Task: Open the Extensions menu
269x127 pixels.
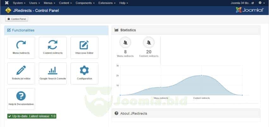Action: (107, 3)
